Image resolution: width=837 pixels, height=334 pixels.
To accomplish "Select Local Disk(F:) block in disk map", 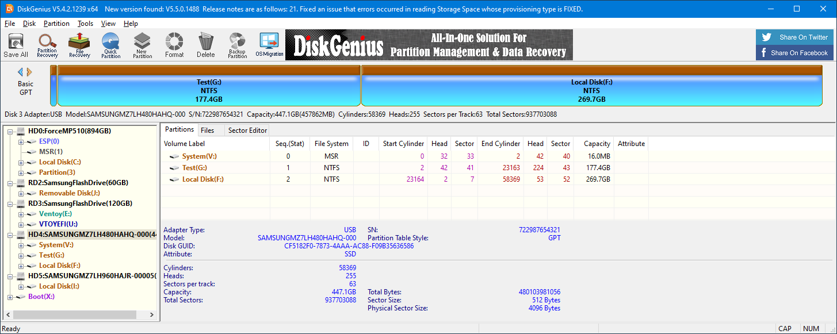I will [x=591, y=86].
